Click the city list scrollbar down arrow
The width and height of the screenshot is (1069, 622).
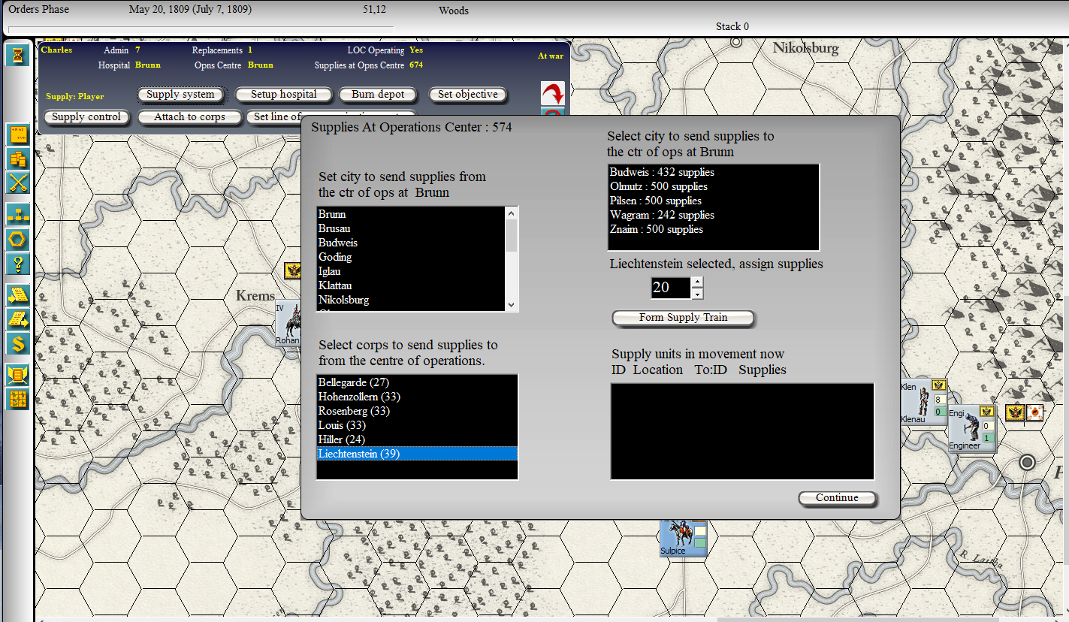pos(512,305)
